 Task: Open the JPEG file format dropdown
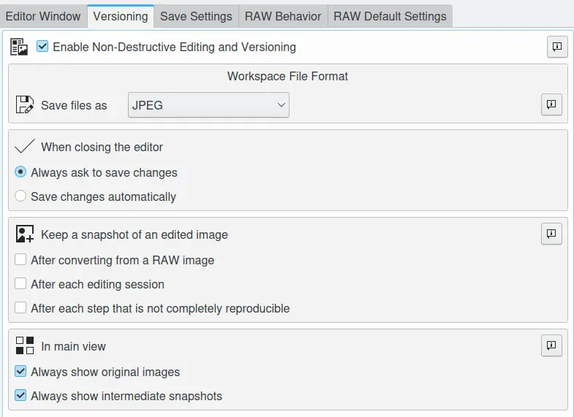(x=208, y=105)
